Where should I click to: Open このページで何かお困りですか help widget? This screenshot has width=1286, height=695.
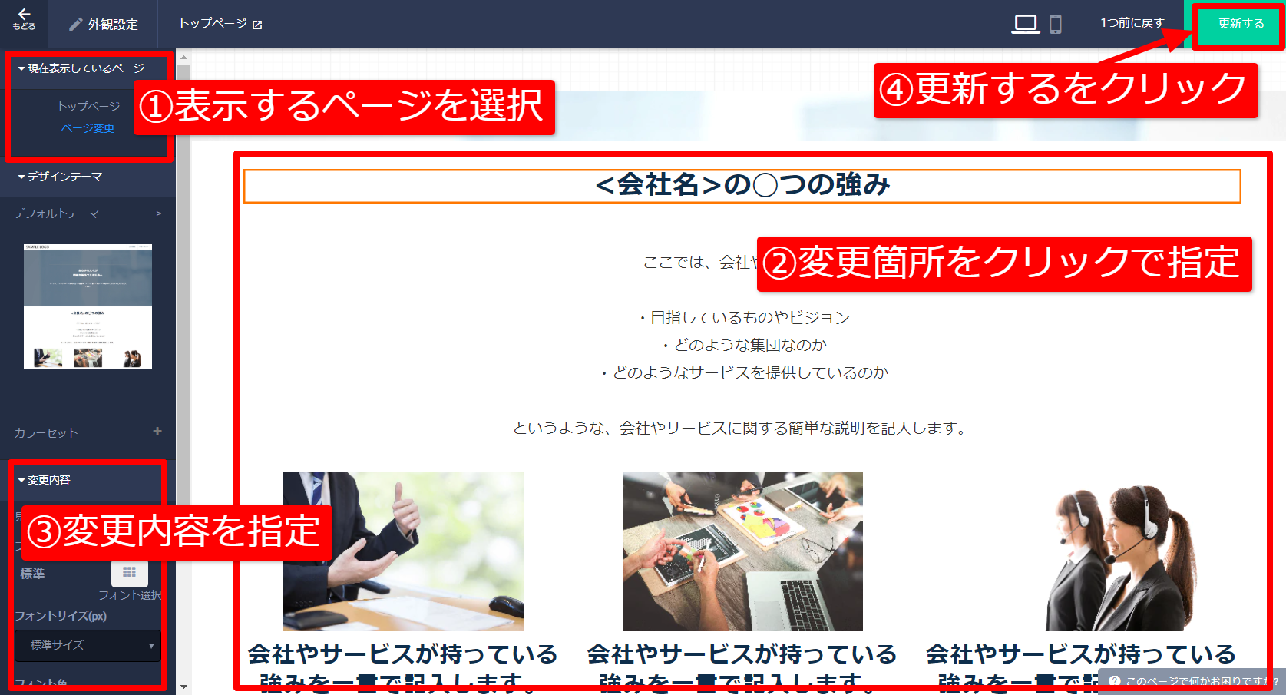click(x=1192, y=680)
